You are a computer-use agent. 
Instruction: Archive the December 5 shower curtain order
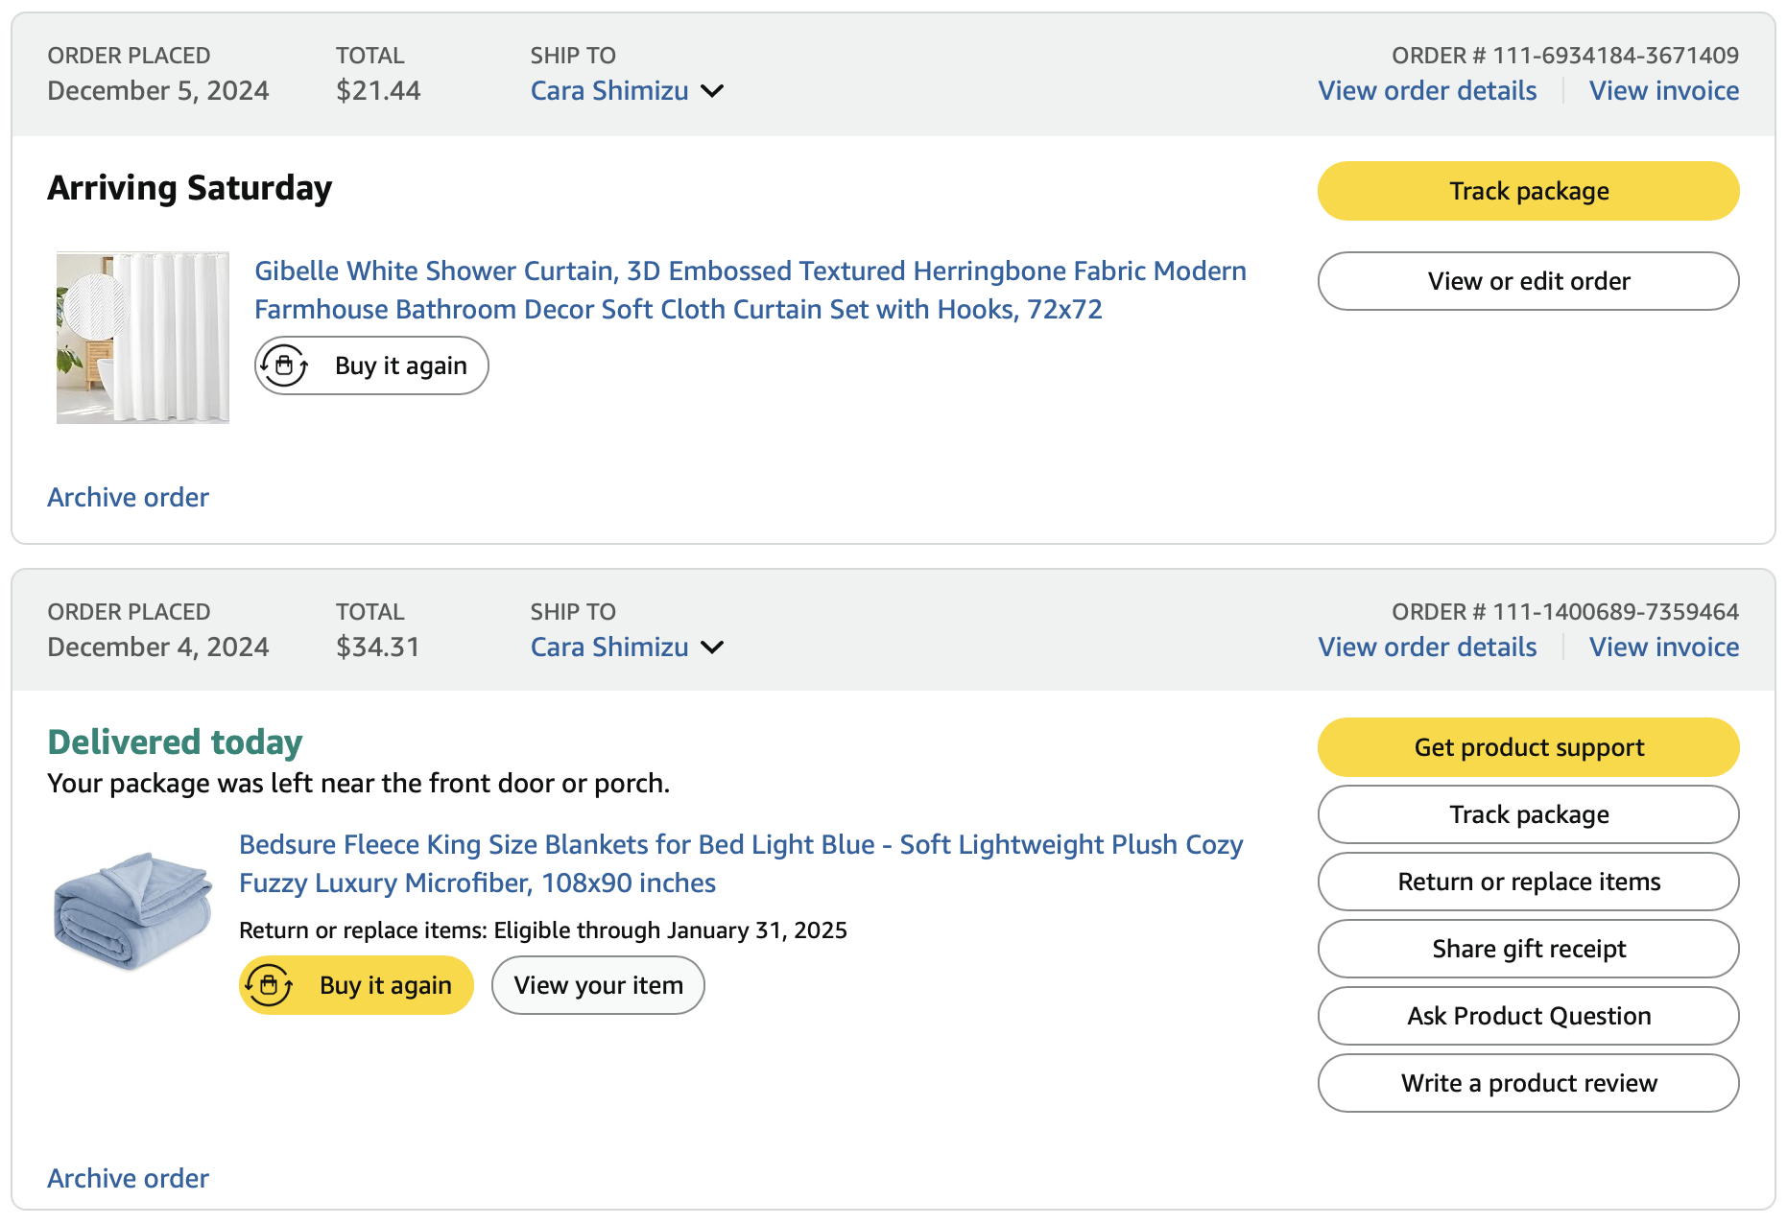(x=128, y=497)
